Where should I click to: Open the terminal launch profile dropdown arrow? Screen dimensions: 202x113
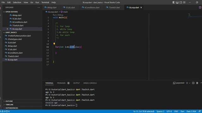tap(189, 83)
